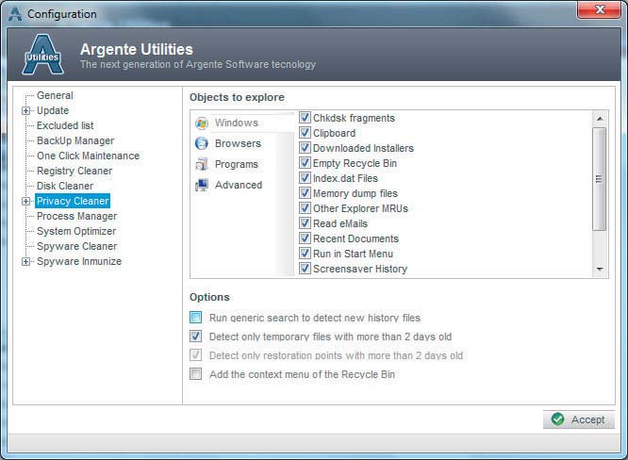
Task: Uncheck Screensaver History
Action: 305,269
